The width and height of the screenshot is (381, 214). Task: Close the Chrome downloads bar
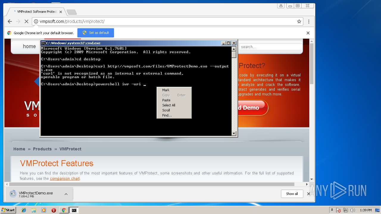coord(309,194)
